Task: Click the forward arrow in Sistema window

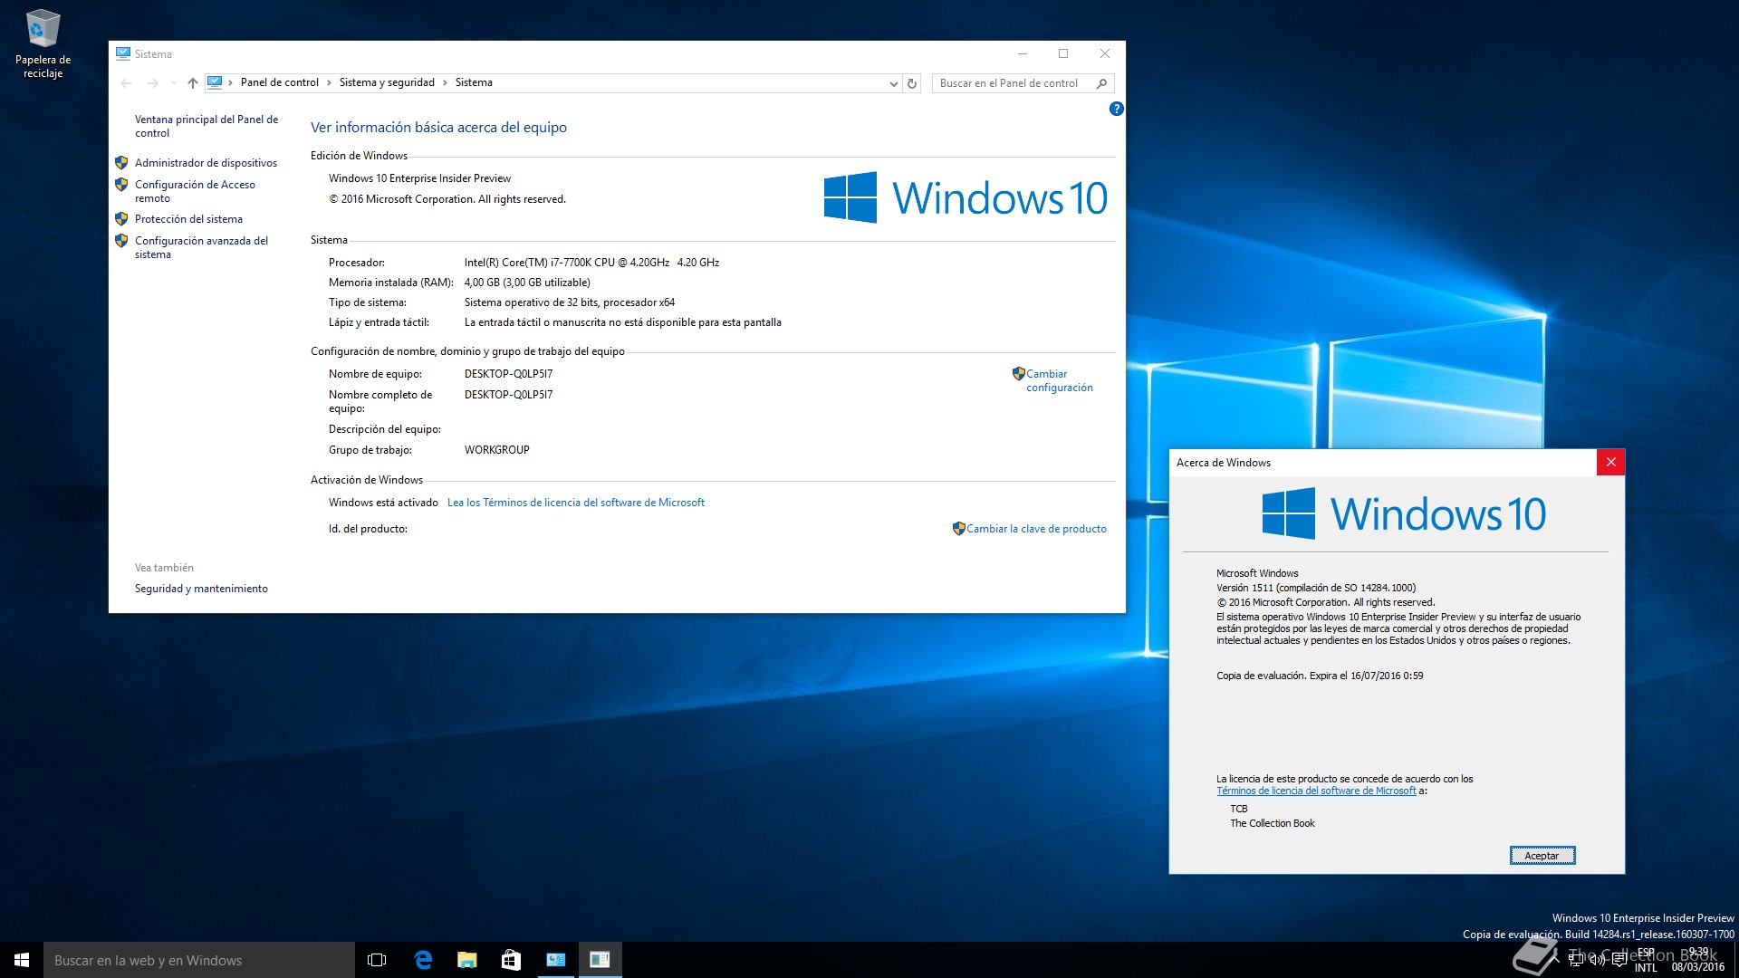Action: tap(152, 83)
